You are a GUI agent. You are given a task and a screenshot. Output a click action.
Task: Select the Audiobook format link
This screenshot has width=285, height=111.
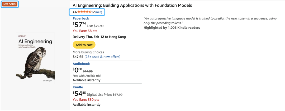[81, 64]
